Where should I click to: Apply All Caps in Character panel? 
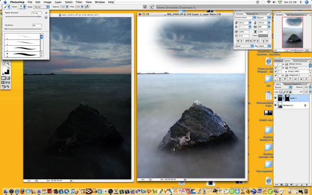point(246,41)
